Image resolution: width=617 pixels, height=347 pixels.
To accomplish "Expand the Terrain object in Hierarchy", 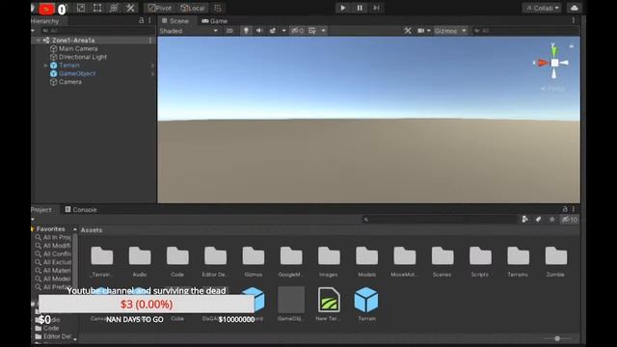I will 45,66.
